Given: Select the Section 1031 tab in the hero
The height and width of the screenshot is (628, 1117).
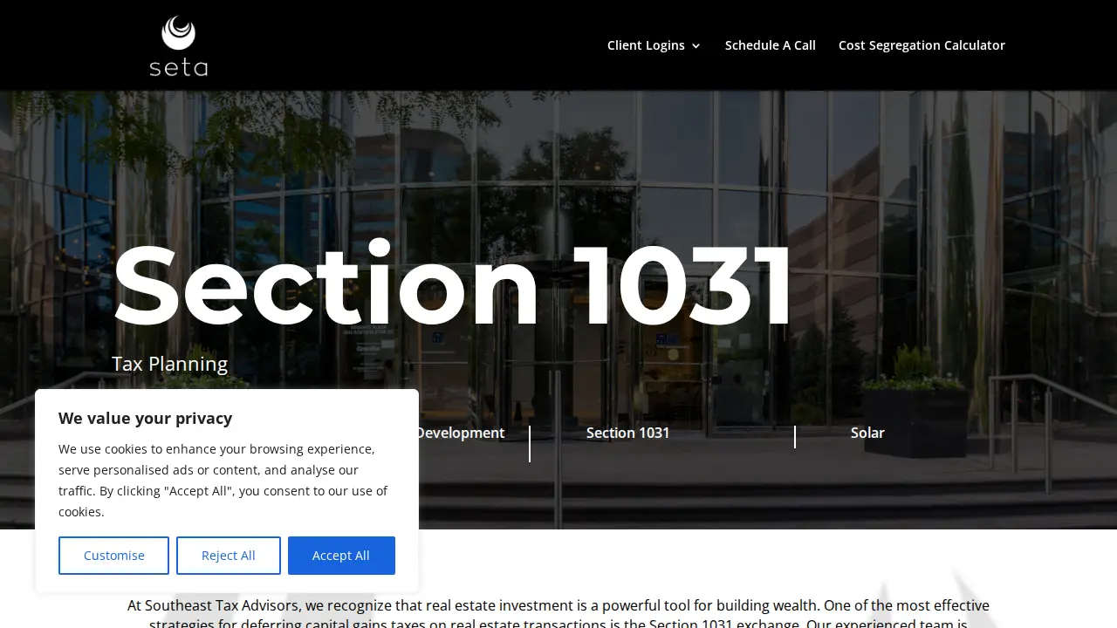Looking at the screenshot, I should coord(627,433).
